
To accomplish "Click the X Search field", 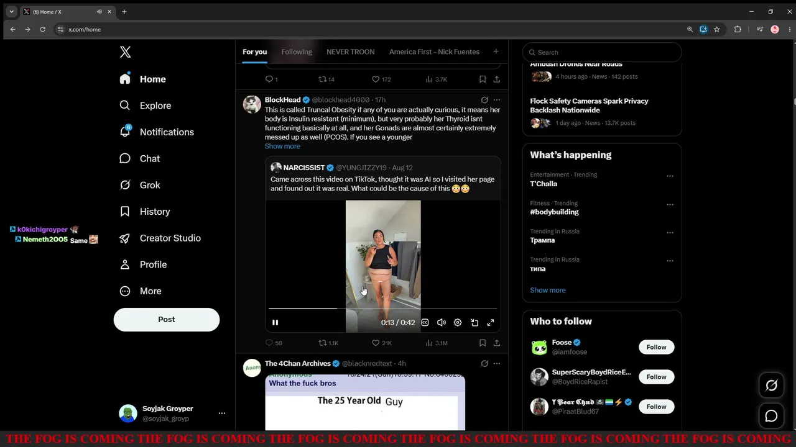I will pyautogui.click(x=602, y=52).
